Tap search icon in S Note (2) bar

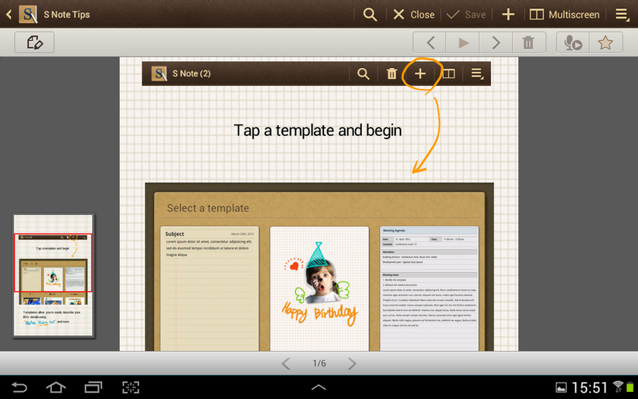point(363,73)
